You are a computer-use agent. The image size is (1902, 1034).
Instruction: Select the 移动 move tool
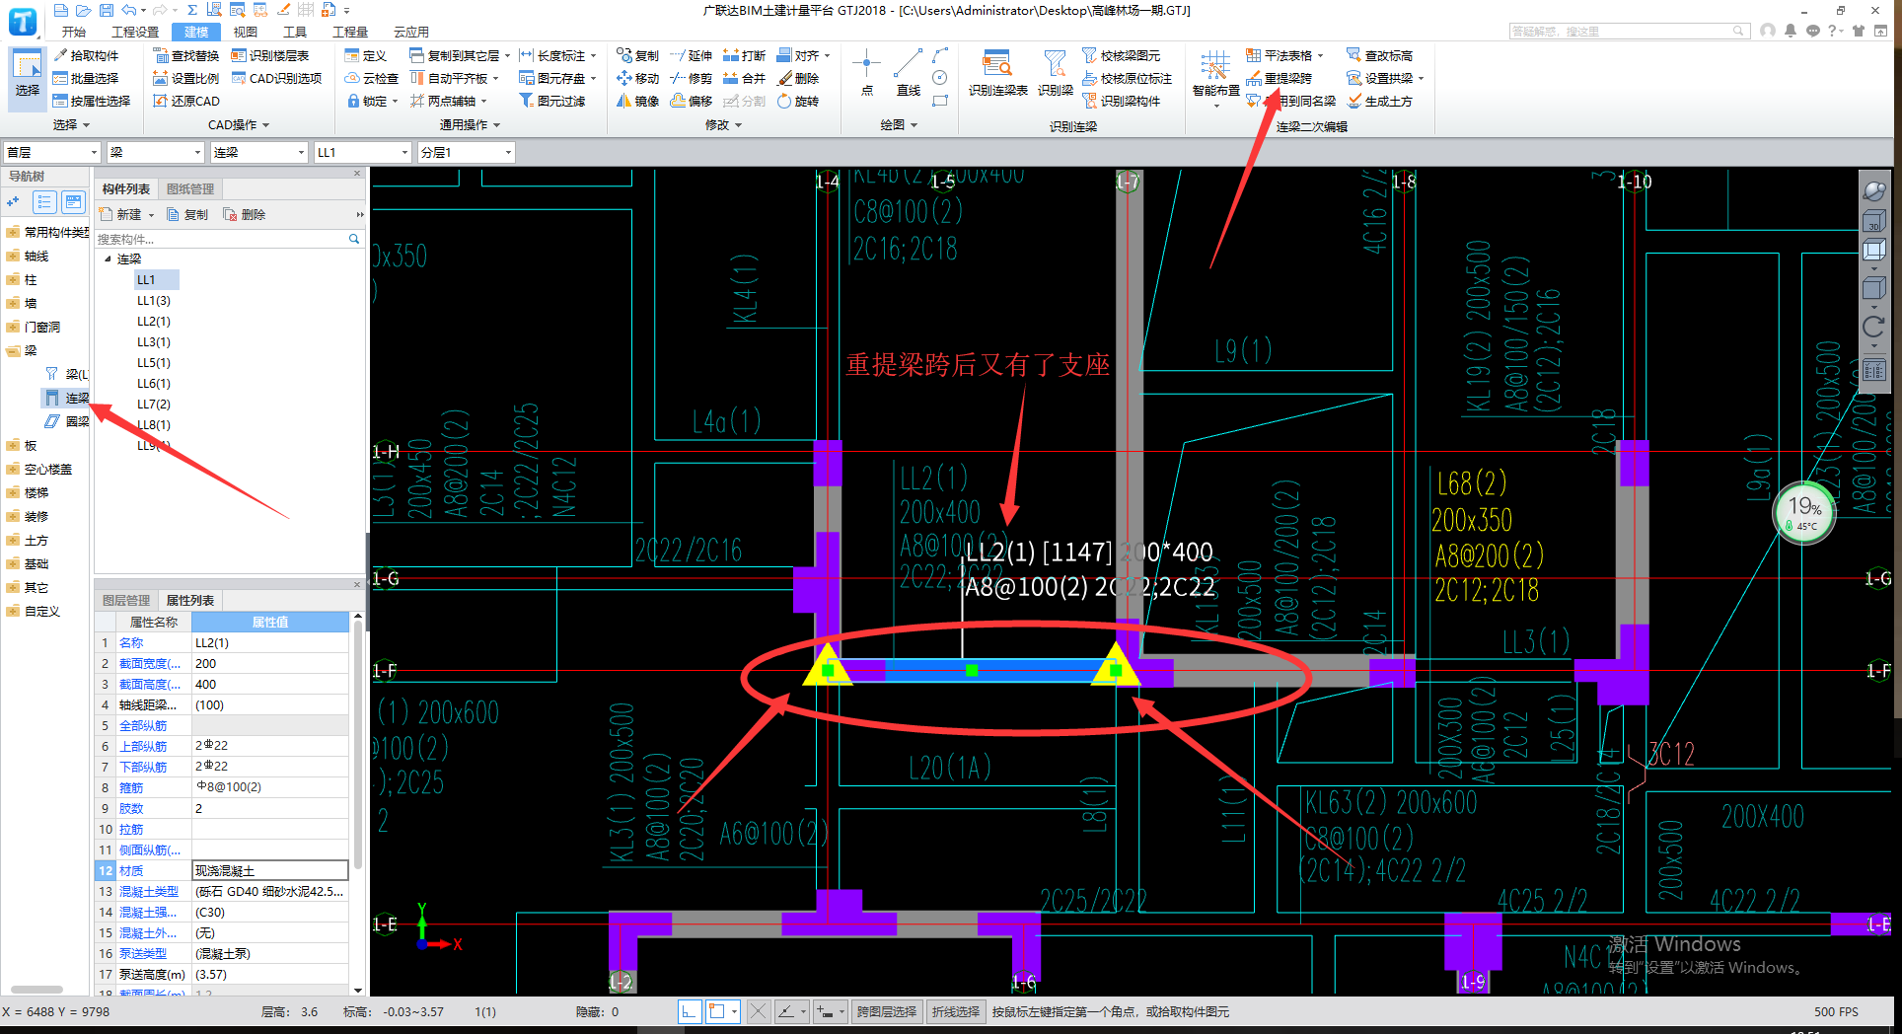point(637,78)
